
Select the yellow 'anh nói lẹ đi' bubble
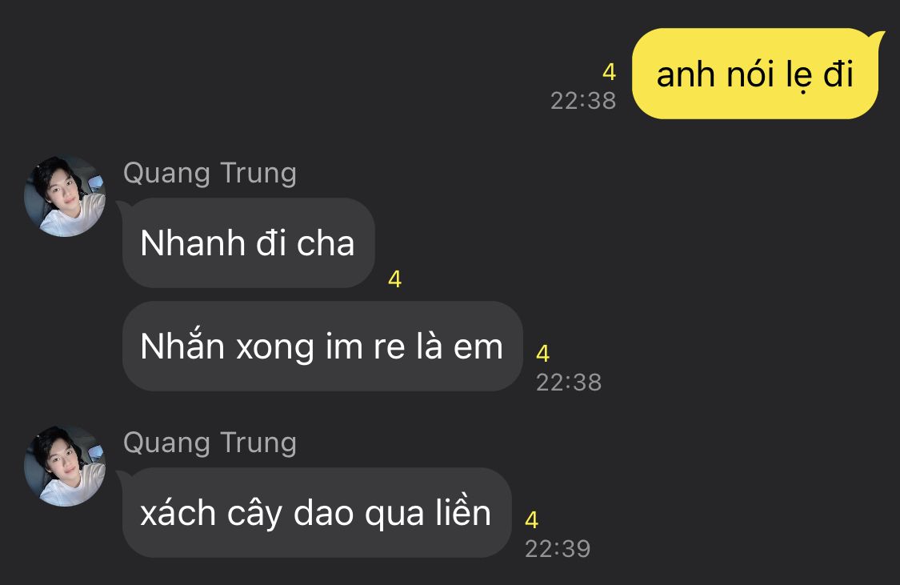755,74
